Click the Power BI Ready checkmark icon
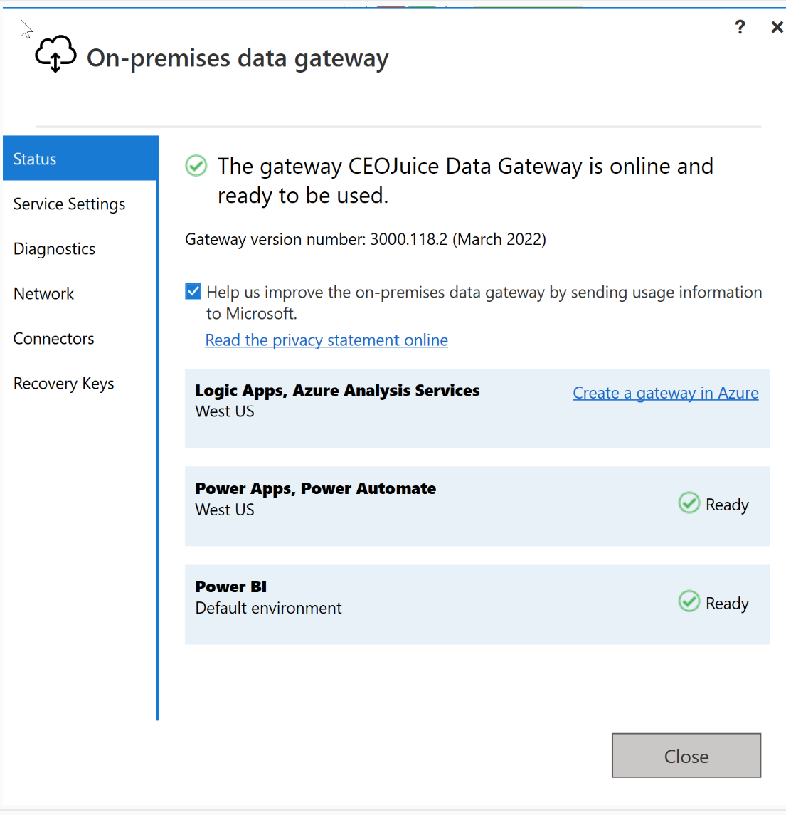The height and width of the screenshot is (815, 786). coord(689,602)
